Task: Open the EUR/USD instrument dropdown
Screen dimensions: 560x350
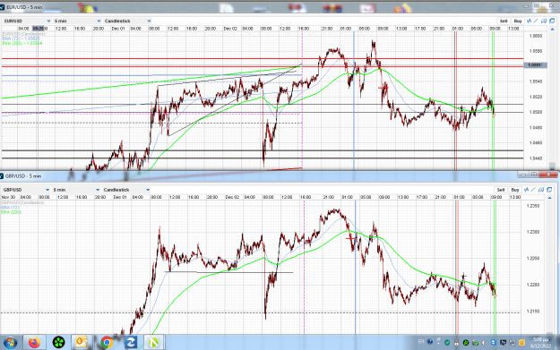Action: tap(27, 21)
